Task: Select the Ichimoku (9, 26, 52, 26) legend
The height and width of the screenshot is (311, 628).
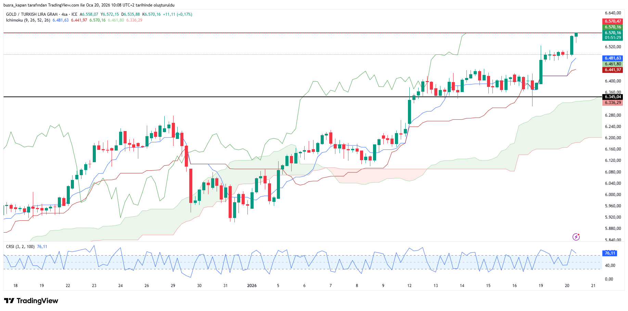Action: (28, 20)
